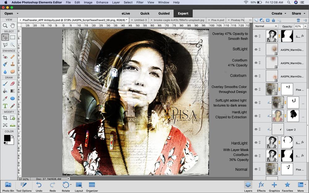
Task: Open the Rotate direction dropdown arrow
Action: point(70,185)
